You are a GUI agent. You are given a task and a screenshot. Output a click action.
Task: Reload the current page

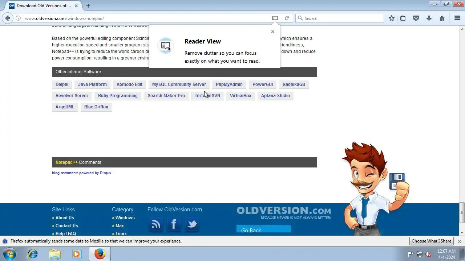287,18
